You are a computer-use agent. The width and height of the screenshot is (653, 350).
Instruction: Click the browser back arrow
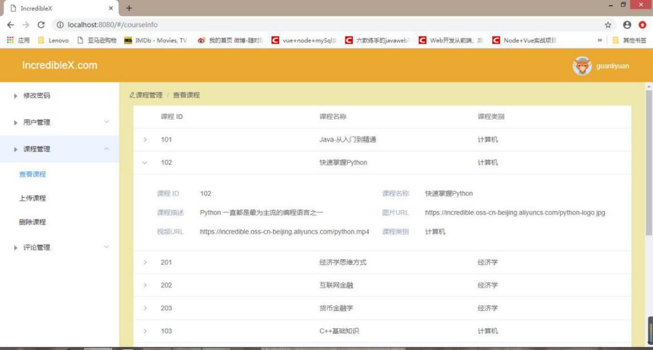click(x=10, y=25)
